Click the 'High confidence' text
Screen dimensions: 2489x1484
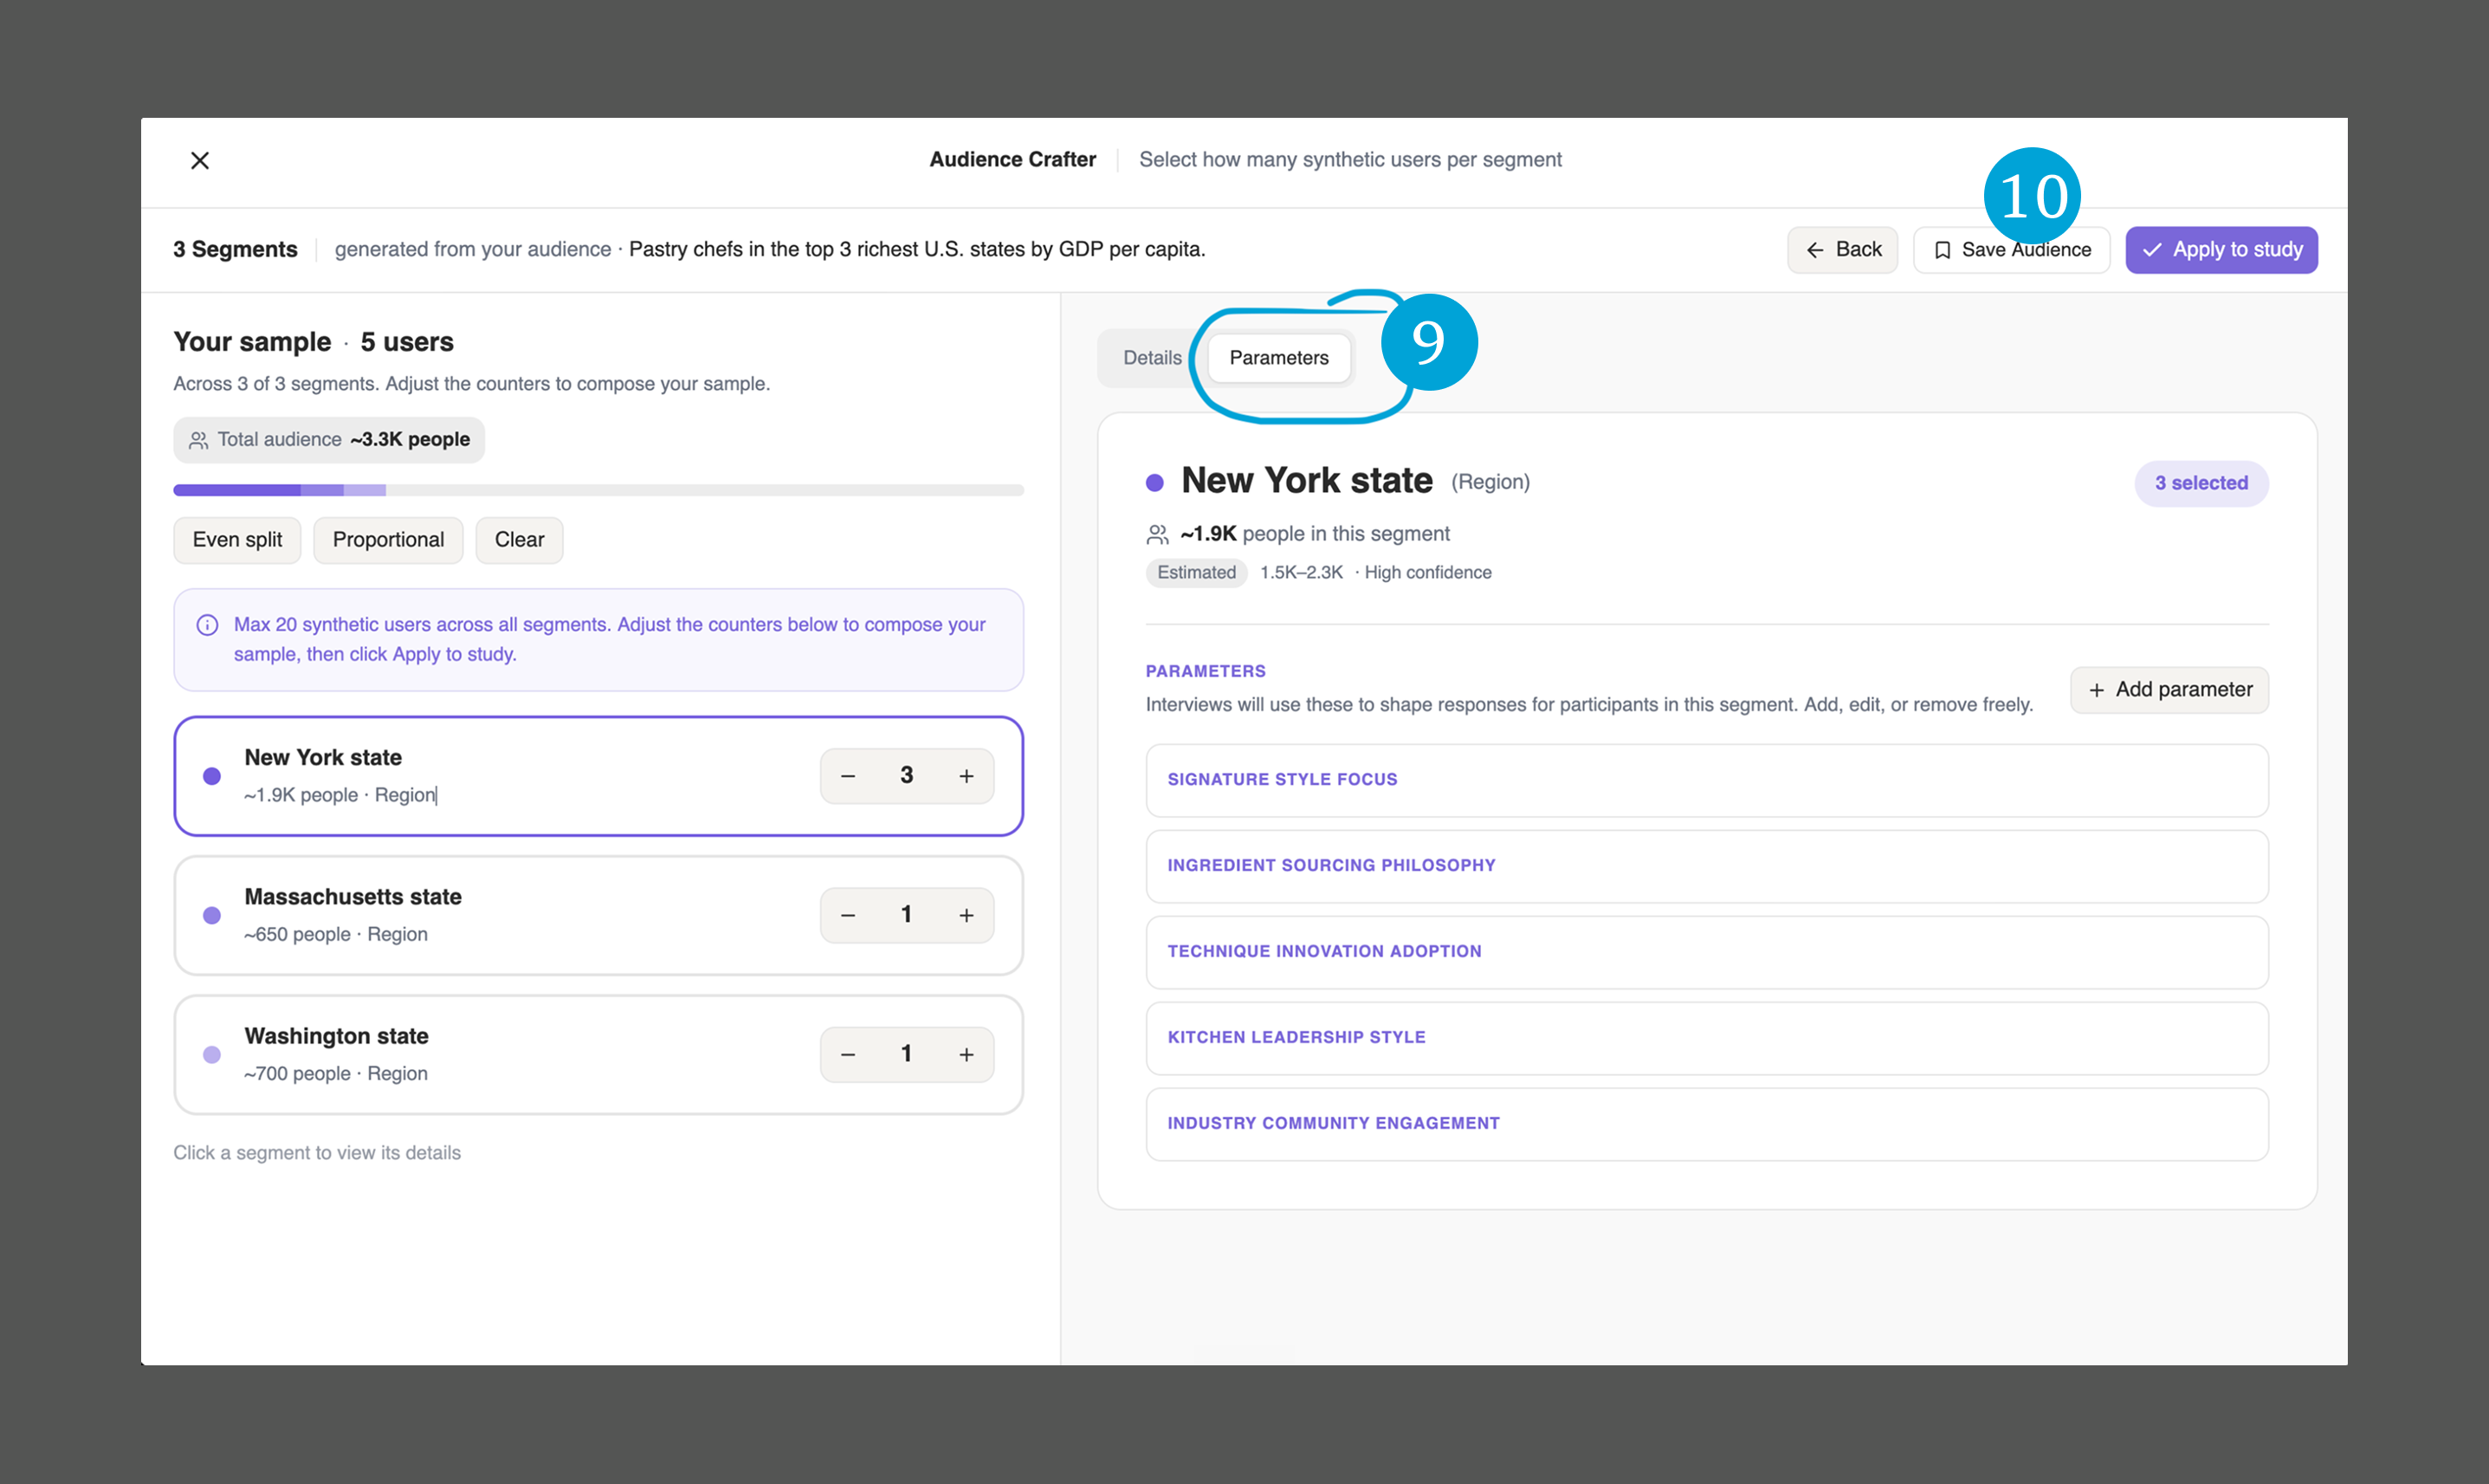[1427, 573]
